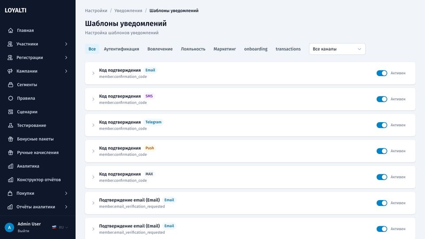Click the Кампании megaphone icon
The image size is (425, 239).
pyautogui.click(x=10, y=71)
